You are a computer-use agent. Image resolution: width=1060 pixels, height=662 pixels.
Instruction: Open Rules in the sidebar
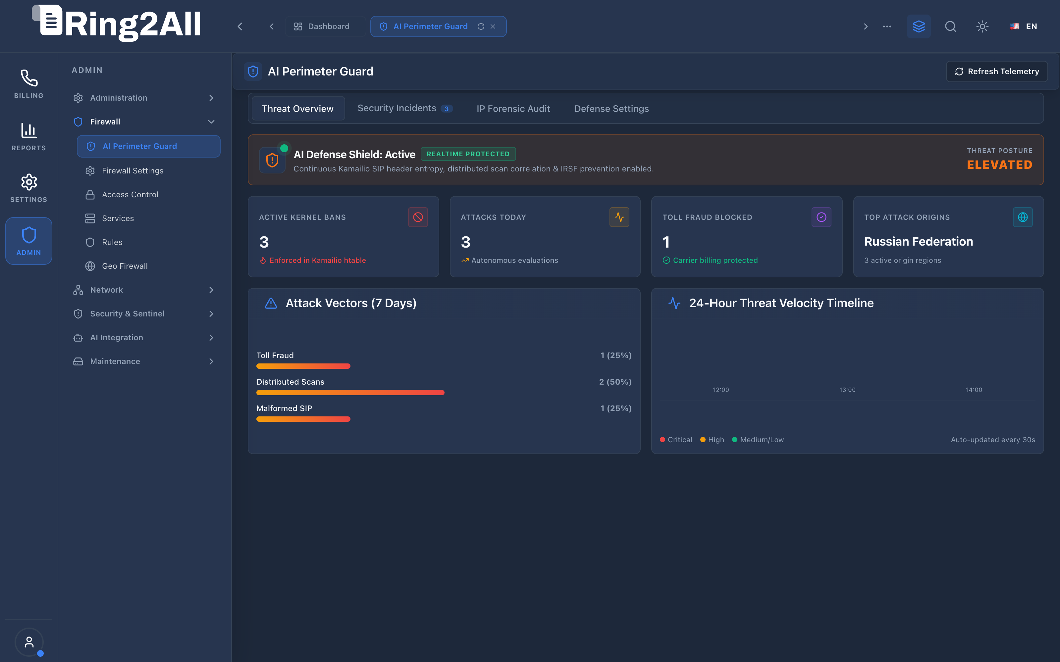tap(148, 242)
